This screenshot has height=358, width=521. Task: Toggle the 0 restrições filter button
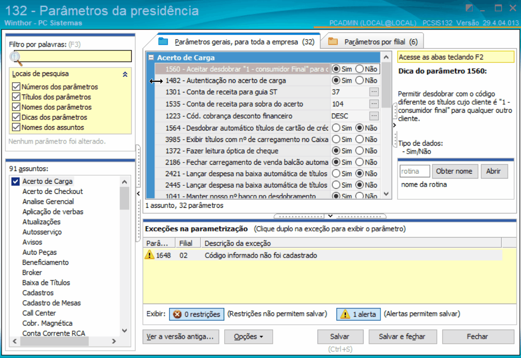pos(197,314)
